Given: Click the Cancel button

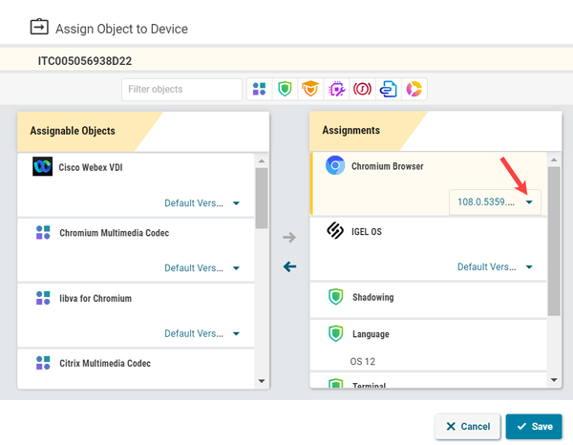Looking at the screenshot, I should coord(466,426).
